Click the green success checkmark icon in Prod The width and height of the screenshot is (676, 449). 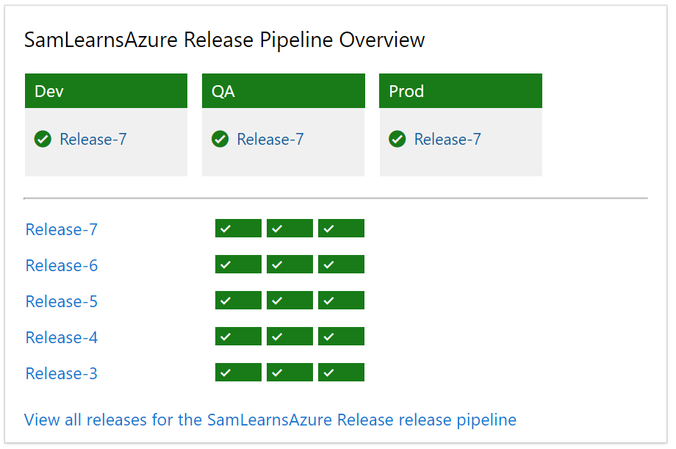398,139
